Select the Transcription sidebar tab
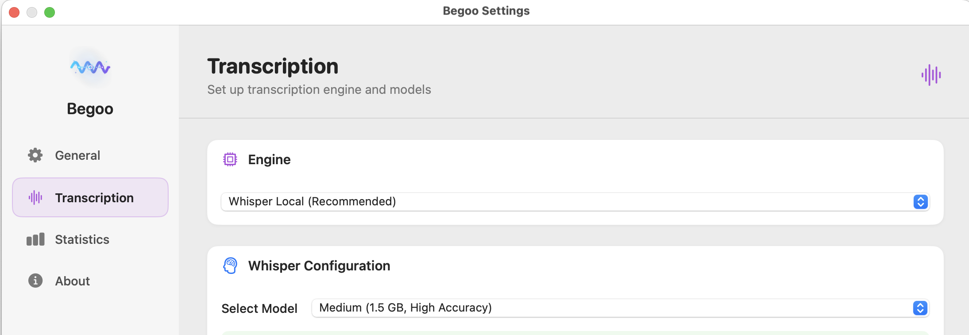Screen dimensions: 969x335 pos(90,197)
